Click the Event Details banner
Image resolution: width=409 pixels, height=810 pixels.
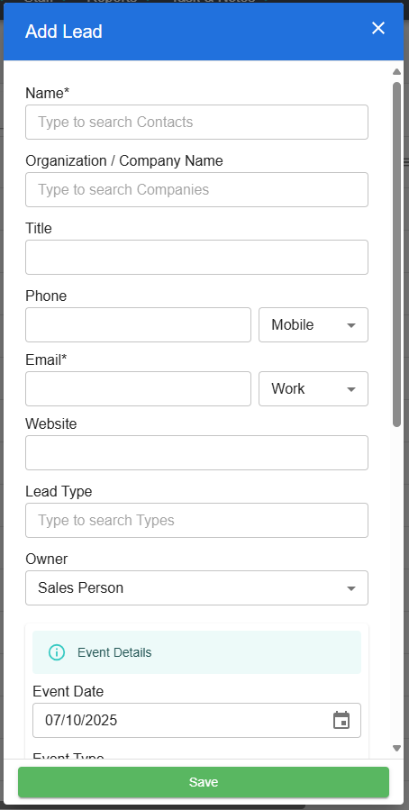[x=196, y=652]
